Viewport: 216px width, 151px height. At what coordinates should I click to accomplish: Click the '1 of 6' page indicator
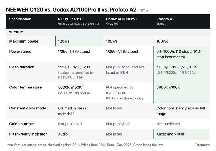click(143, 10)
